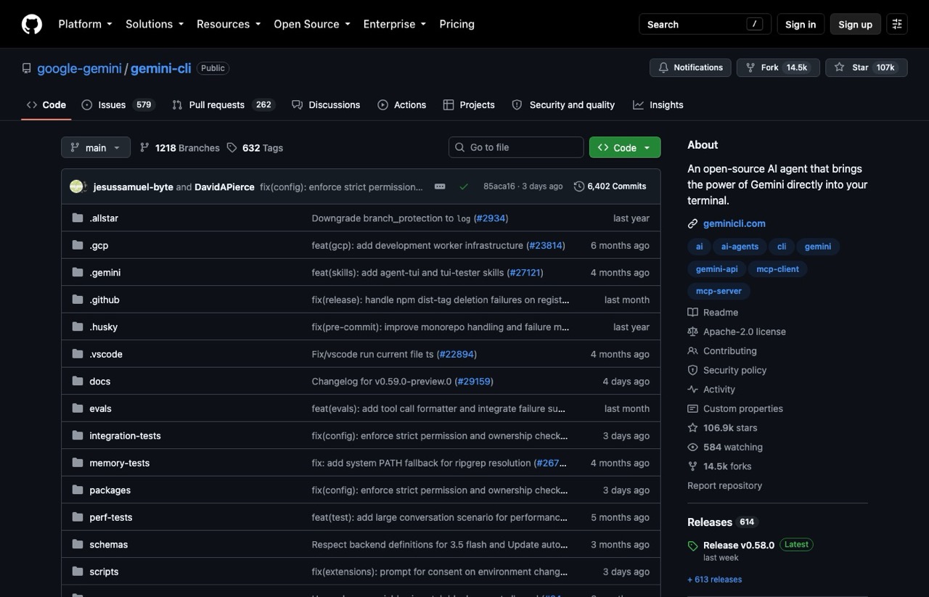Select the Code tab
Image resolution: width=929 pixels, height=597 pixels.
[x=46, y=105]
